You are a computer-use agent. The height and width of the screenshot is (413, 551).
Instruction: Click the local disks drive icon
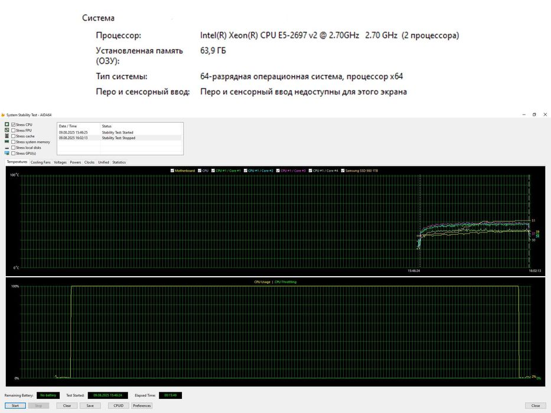(x=6, y=147)
